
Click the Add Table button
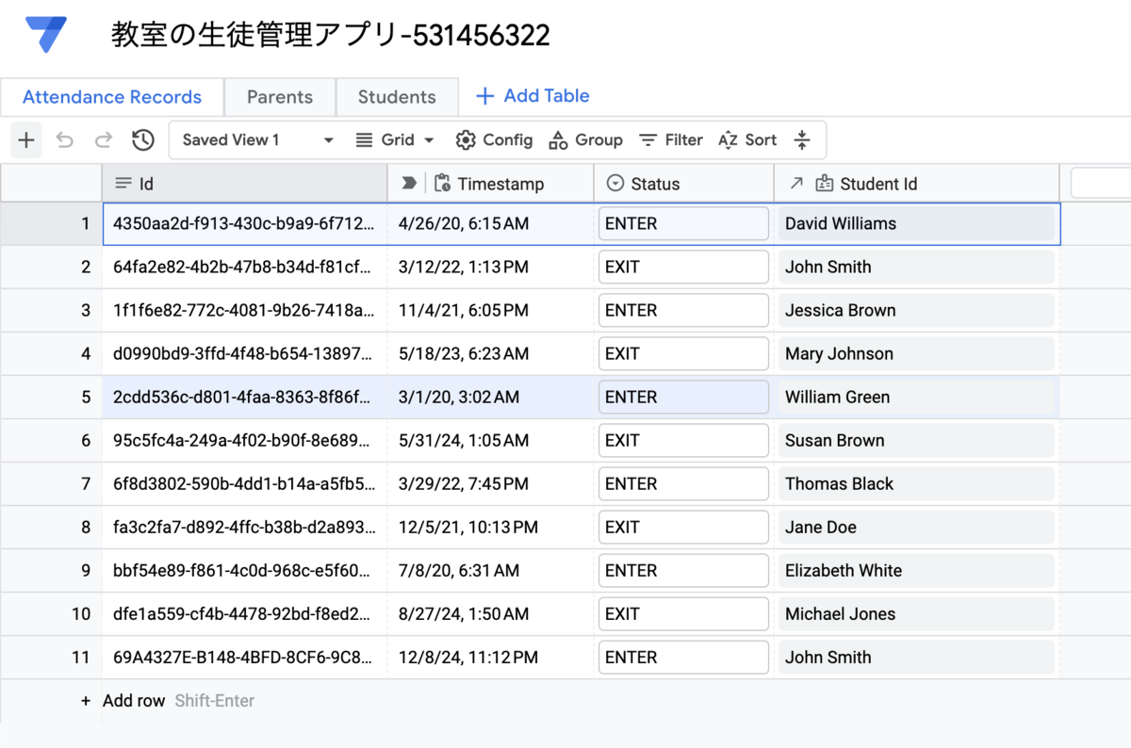[x=533, y=96]
